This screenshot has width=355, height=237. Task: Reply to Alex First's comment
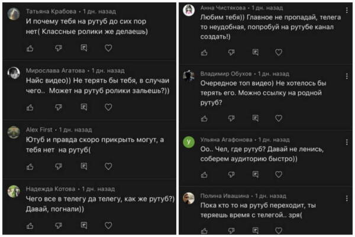click(x=84, y=166)
